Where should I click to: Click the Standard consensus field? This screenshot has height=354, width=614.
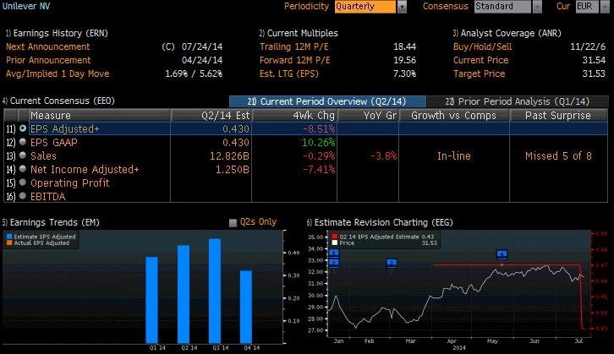point(503,7)
